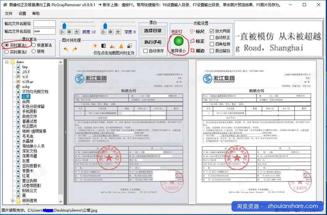Expand the 倾斜透视 folder node
327x215 pixels.
tap(12, 201)
